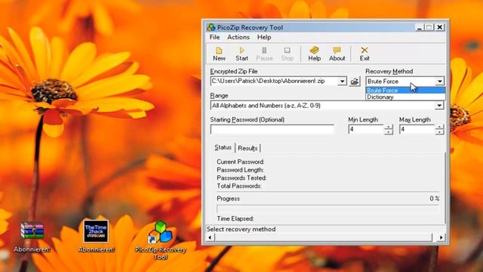Click the progress bar
The image size is (483, 272).
pyautogui.click(x=328, y=209)
